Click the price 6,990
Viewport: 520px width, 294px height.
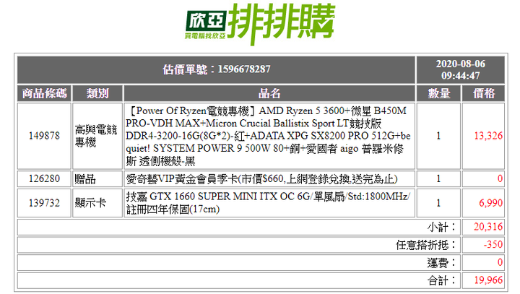pyautogui.click(x=490, y=203)
